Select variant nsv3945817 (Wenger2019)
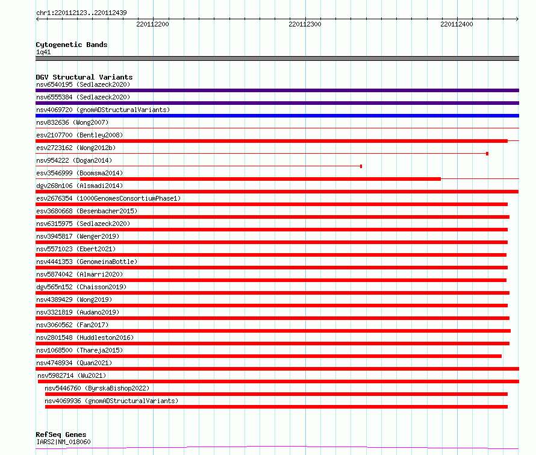Viewport: 536px width, 455px height. [x=78, y=236]
